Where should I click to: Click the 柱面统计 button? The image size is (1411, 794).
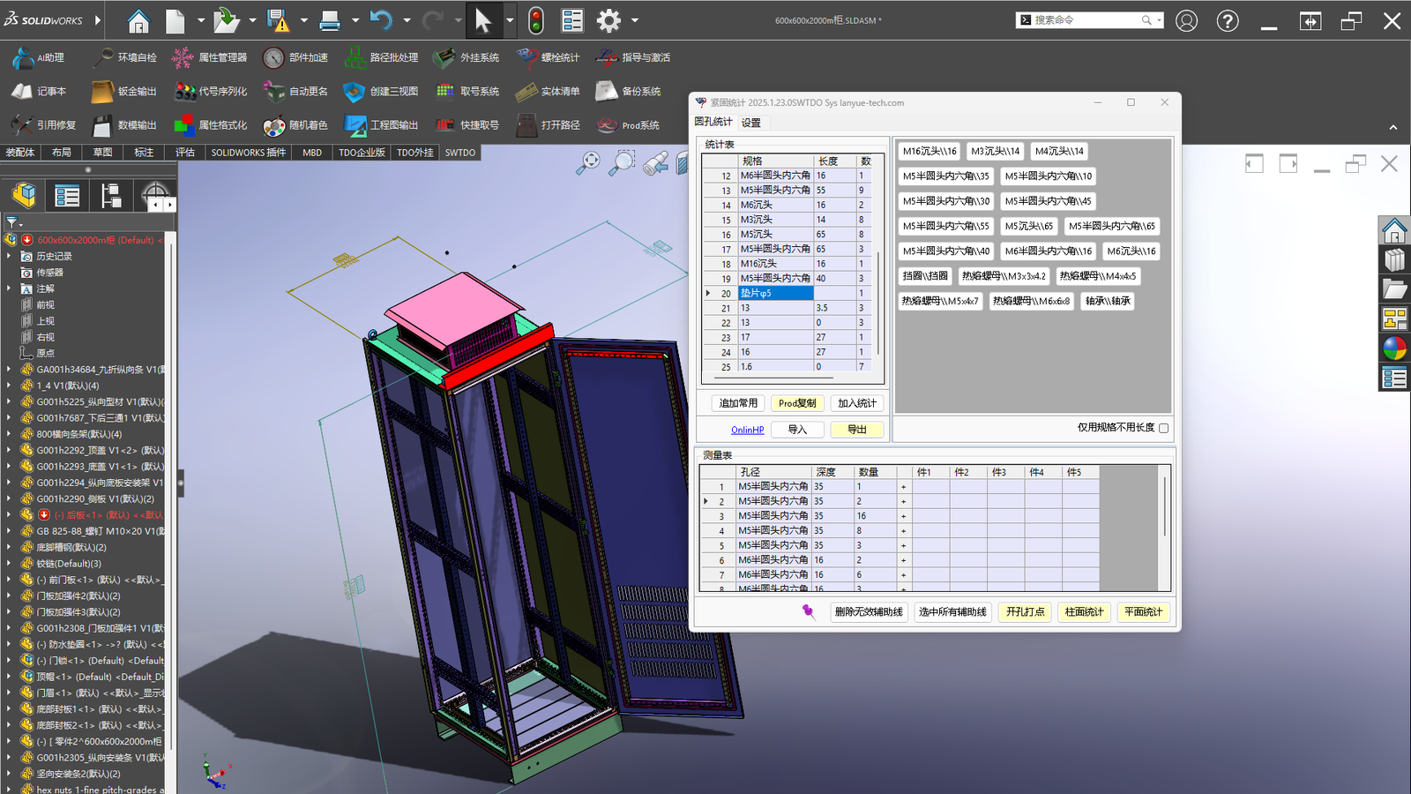tap(1084, 612)
